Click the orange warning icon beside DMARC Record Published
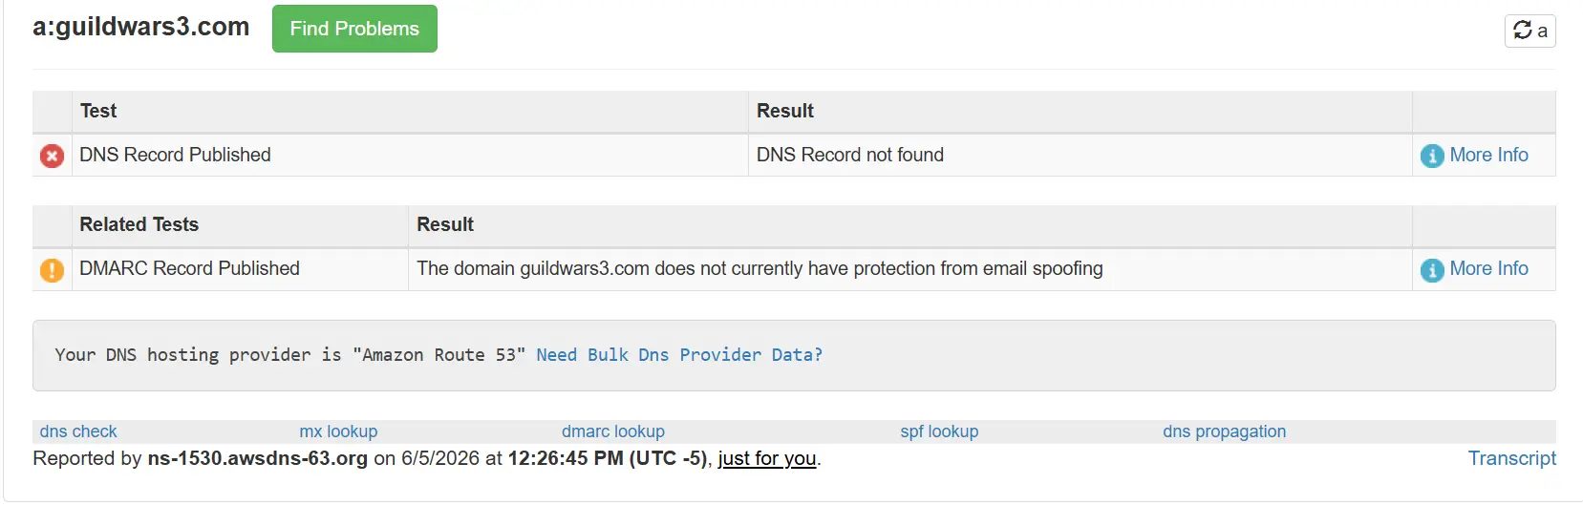Image resolution: width=1583 pixels, height=505 pixels. tap(52, 270)
